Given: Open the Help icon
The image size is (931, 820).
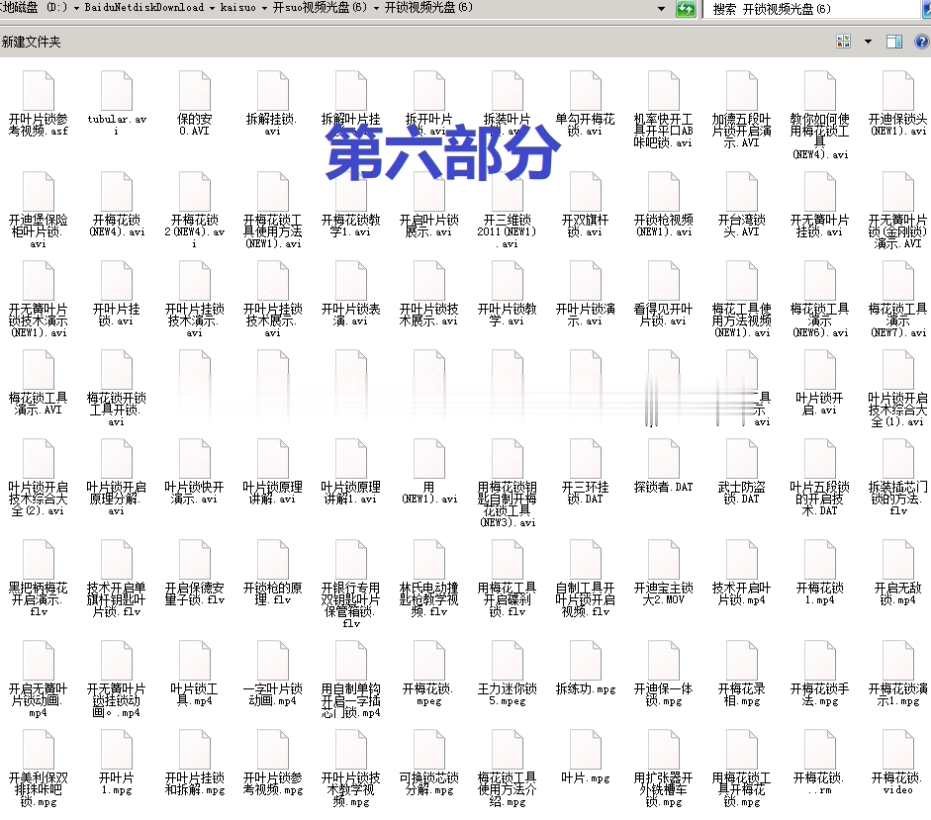Looking at the screenshot, I should 922,41.
